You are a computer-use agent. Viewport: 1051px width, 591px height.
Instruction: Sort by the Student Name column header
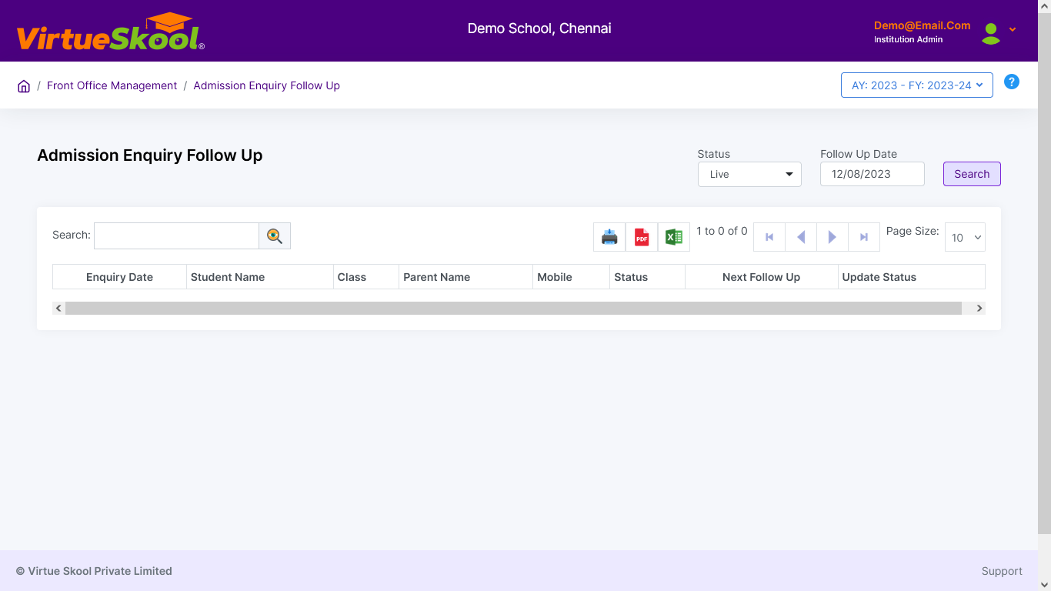(260, 277)
